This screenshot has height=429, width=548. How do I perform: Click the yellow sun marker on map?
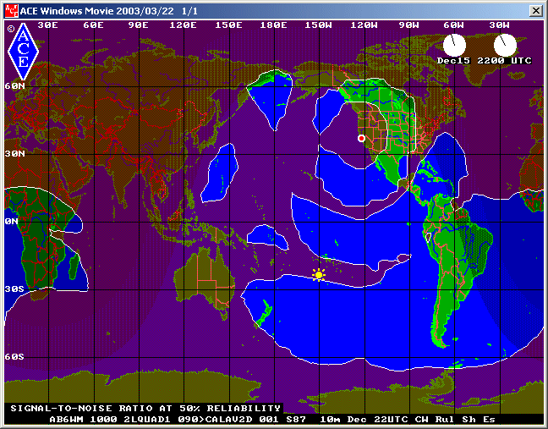[x=318, y=275]
